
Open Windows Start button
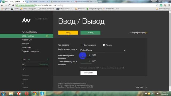(x=3, y=94)
